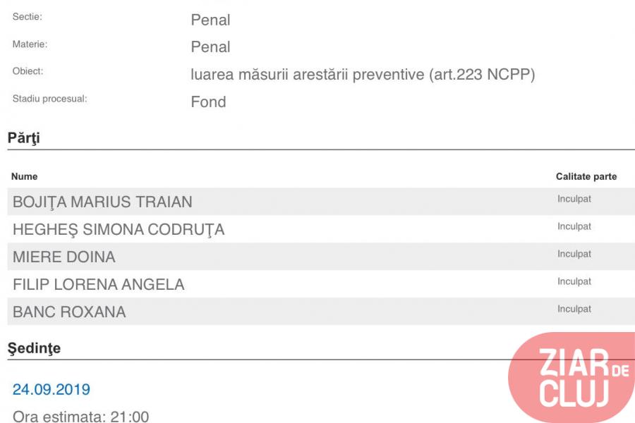
Task: Select the MIERE DOINA row
Action: (321, 257)
